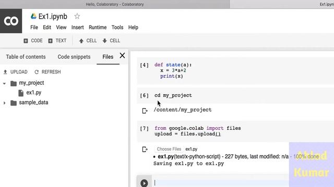The image size is (334, 187).
Task: Click the Google Drive icon beside Ex1.ipynb
Action: [x=33, y=16]
